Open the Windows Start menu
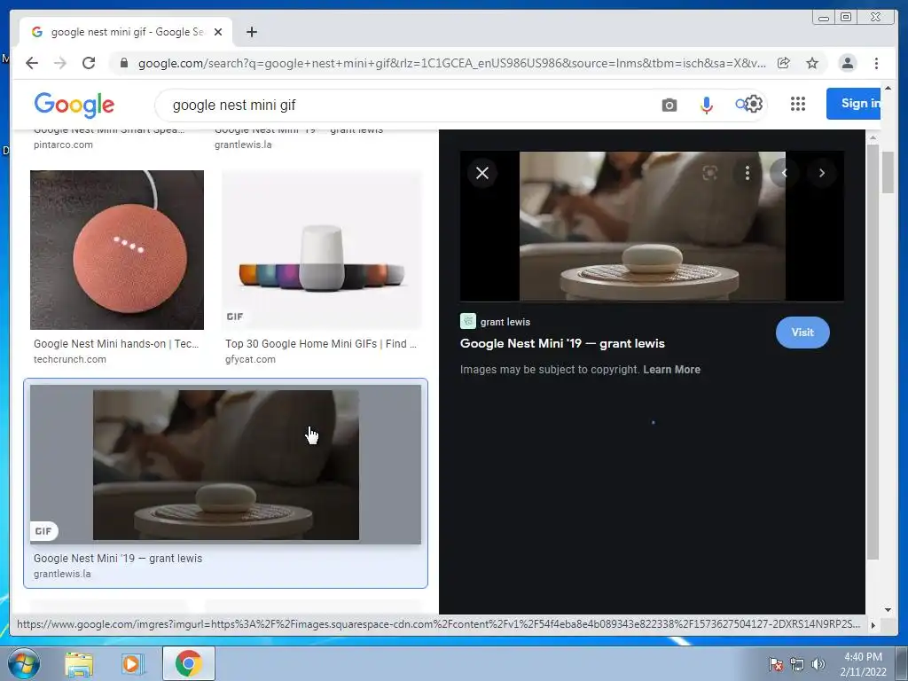 point(23,663)
